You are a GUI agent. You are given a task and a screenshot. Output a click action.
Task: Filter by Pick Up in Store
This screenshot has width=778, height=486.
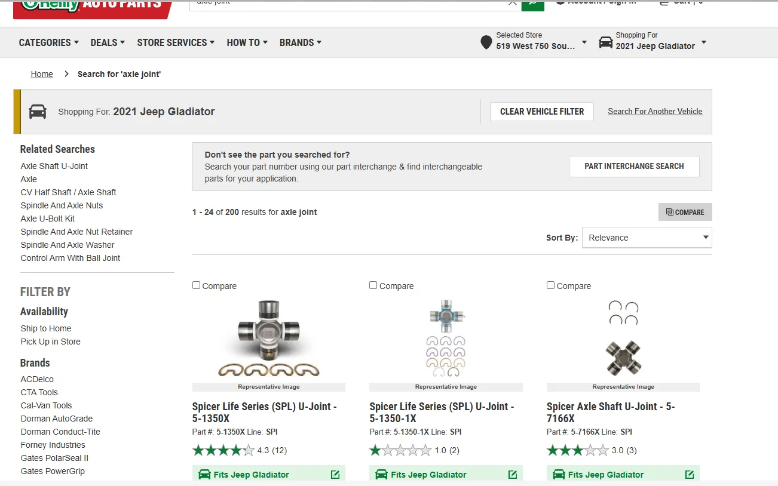51,342
